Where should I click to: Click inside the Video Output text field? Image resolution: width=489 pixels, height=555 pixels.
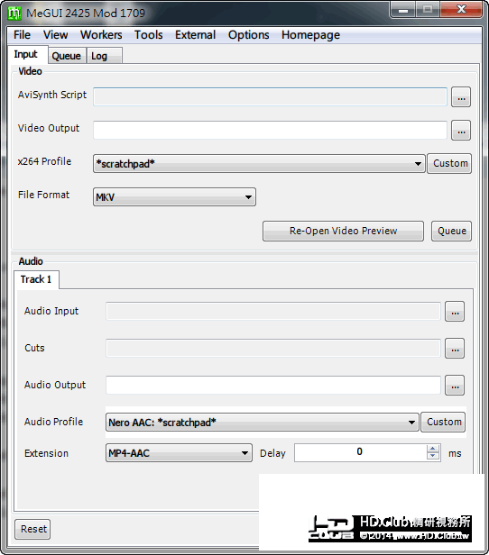pyautogui.click(x=270, y=131)
